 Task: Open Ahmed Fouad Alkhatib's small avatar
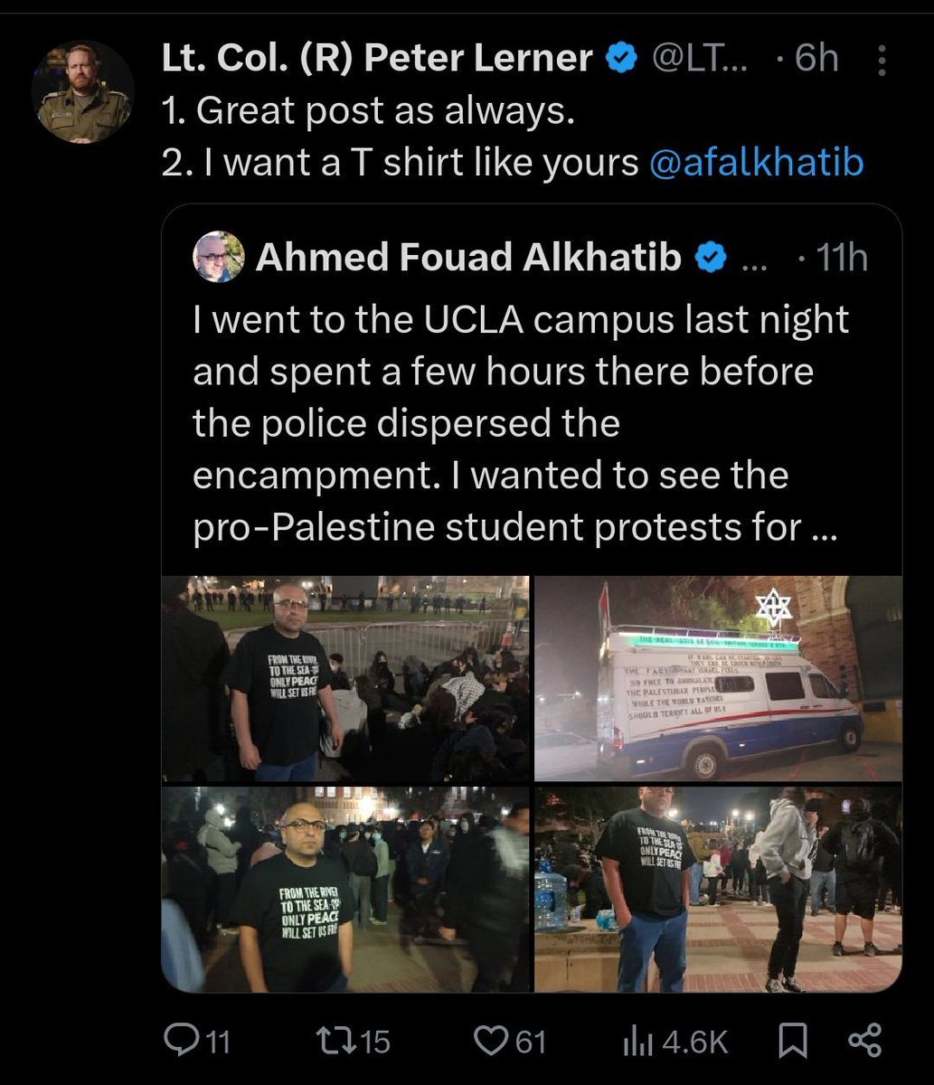[219, 257]
